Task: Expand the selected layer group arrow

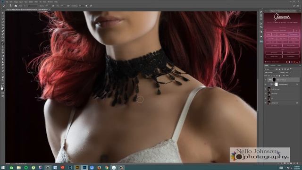Action: (x=268, y=80)
